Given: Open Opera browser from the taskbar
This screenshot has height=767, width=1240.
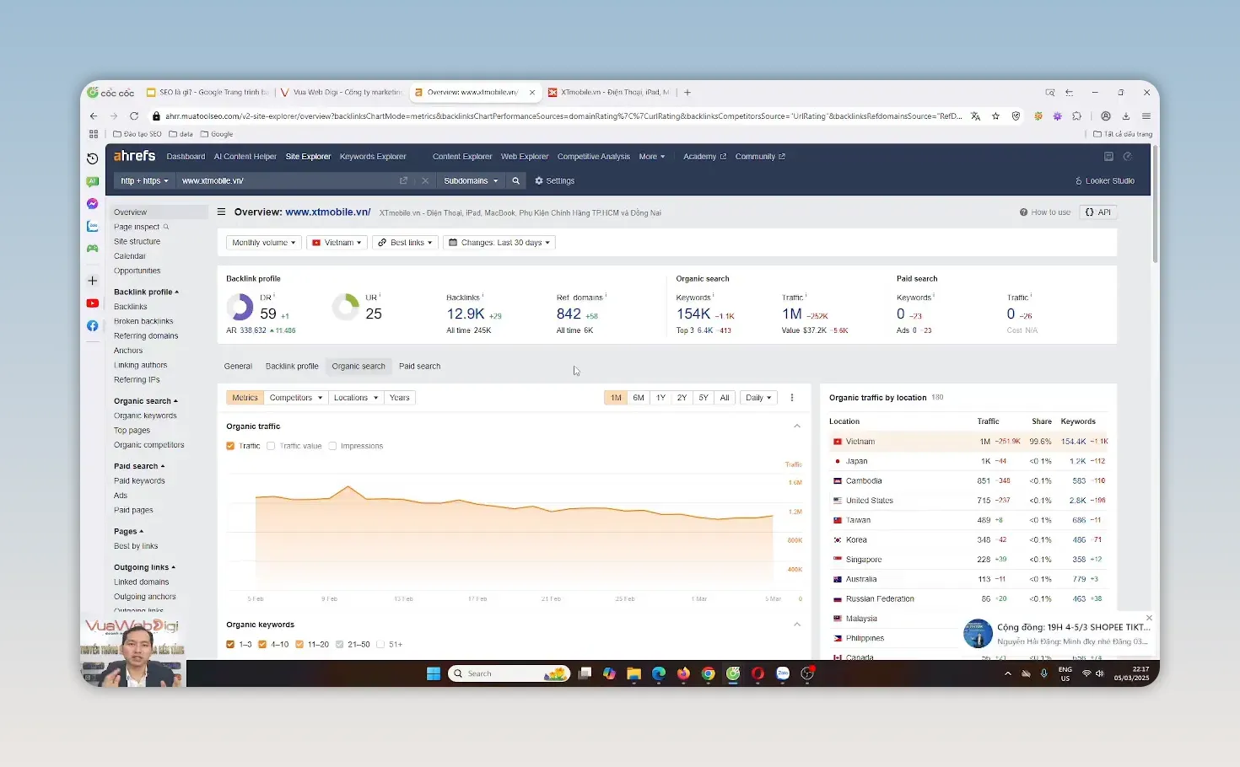Looking at the screenshot, I should click(x=757, y=673).
